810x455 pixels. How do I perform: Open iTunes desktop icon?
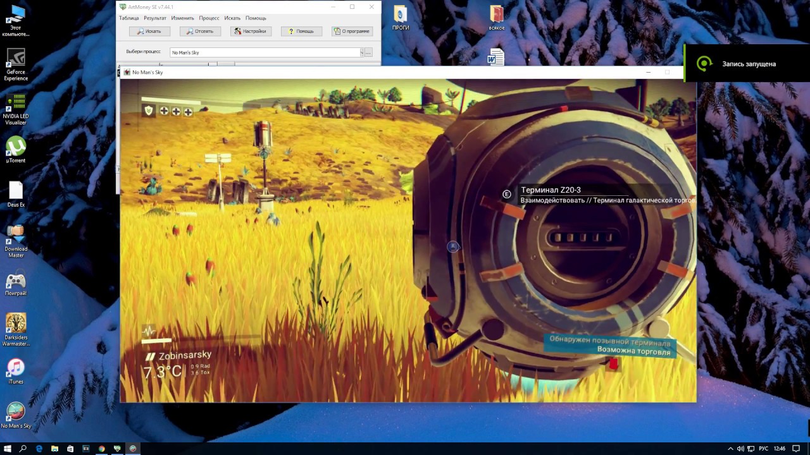[x=16, y=372]
